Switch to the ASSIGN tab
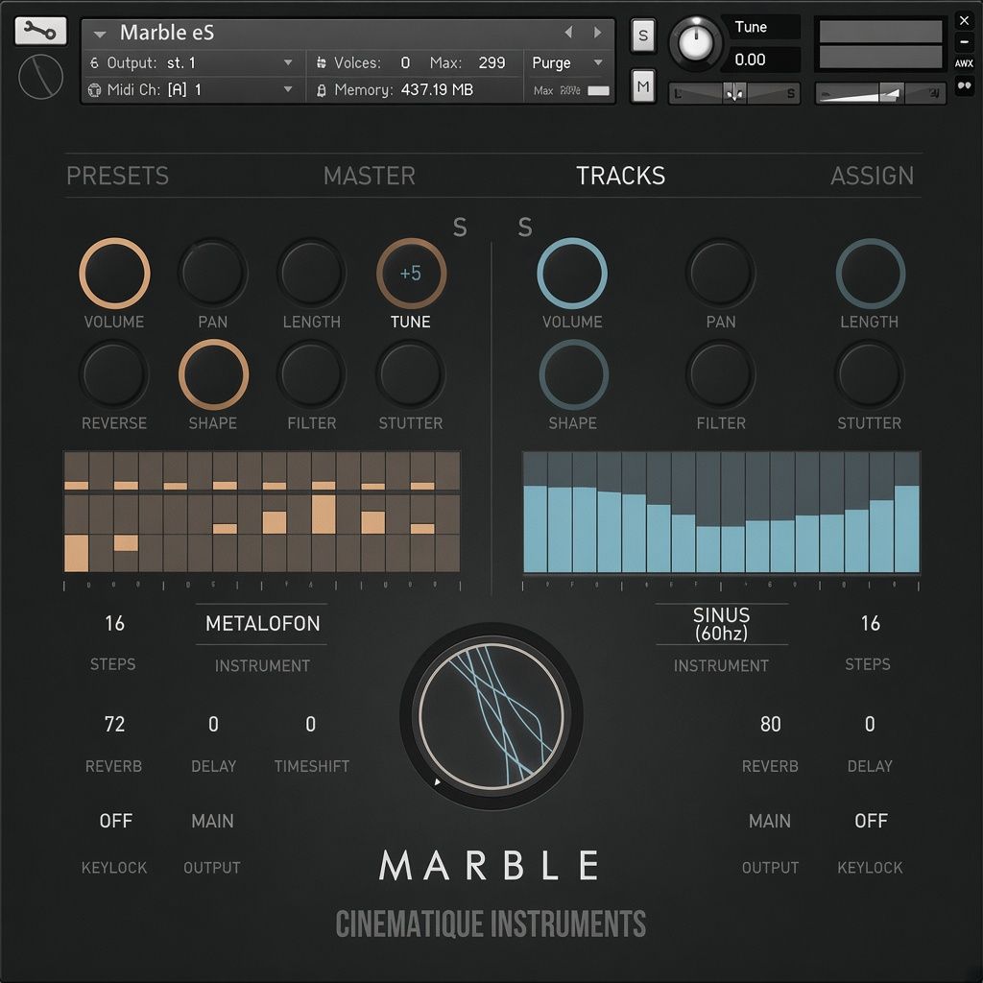The height and width of the screenshot is (983, 983). 872,177
